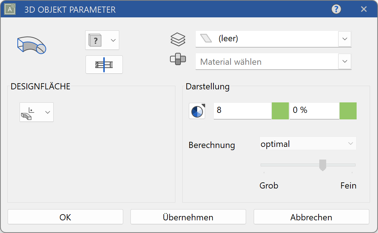378x233 pixels.
Task: Click the Grob/Fein quality slider handle
Action: 322,165
